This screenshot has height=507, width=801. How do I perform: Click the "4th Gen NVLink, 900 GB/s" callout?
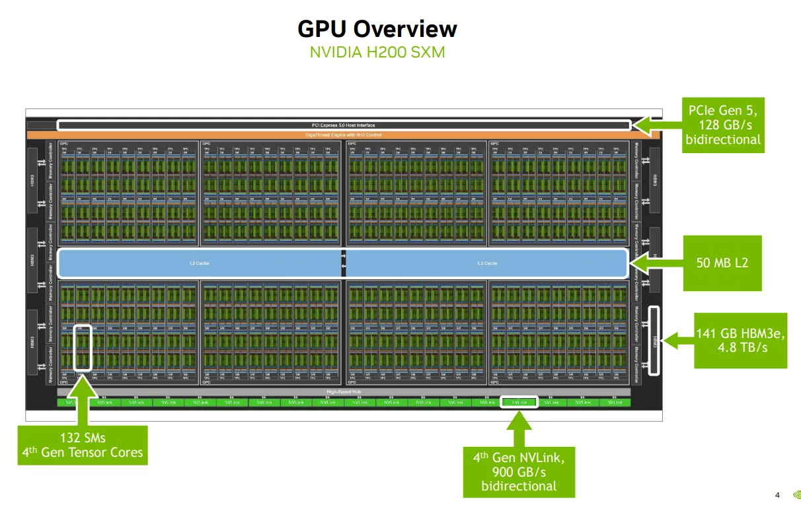(519, 471)
